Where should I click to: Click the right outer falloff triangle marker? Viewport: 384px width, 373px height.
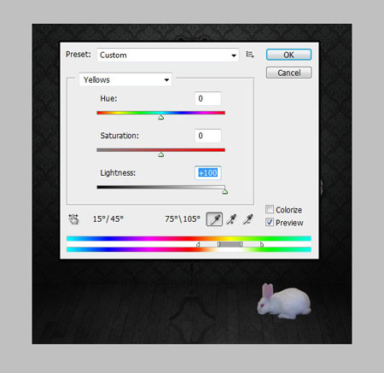coord(262,244)
